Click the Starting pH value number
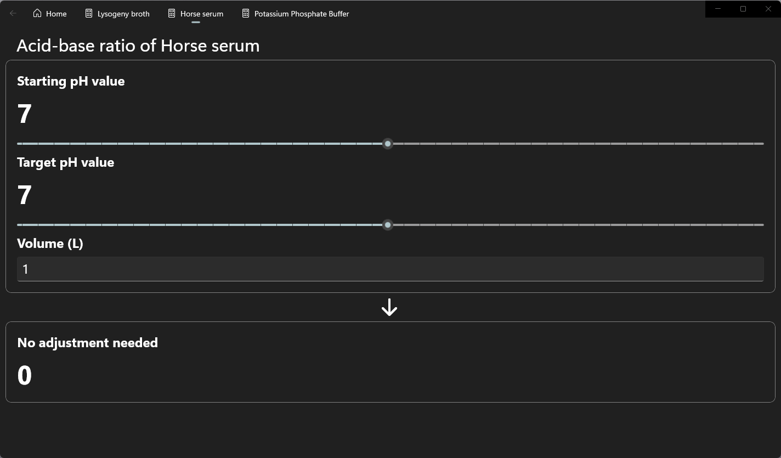 pos(25,114)
